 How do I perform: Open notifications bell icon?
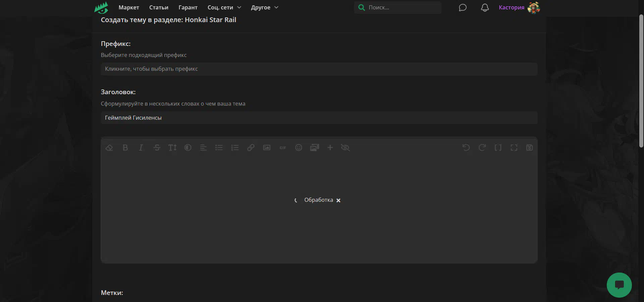click(x=485, y=7)
